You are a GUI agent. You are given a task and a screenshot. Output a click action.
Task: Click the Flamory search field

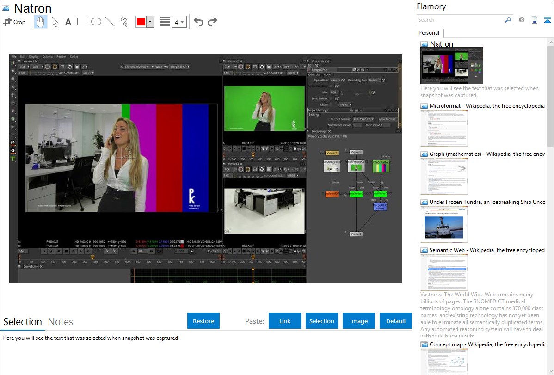461,20
